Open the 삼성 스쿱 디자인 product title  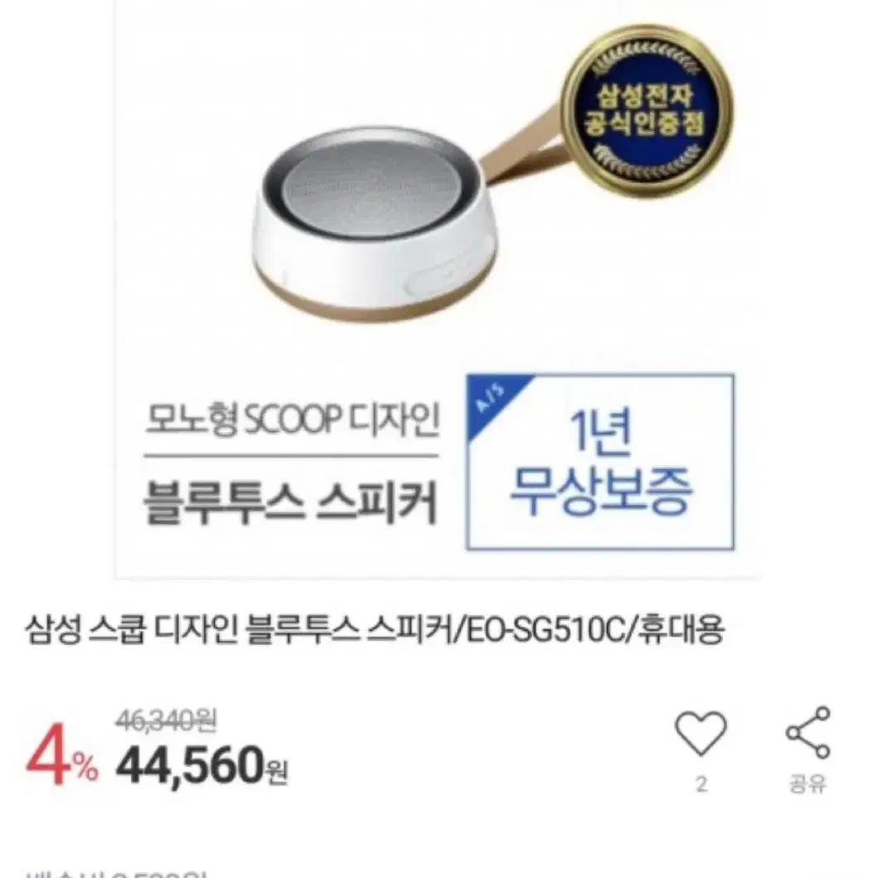point(376,630)
